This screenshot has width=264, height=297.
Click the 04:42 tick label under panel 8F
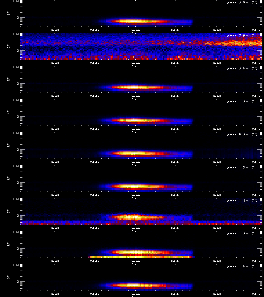(95, 261)
